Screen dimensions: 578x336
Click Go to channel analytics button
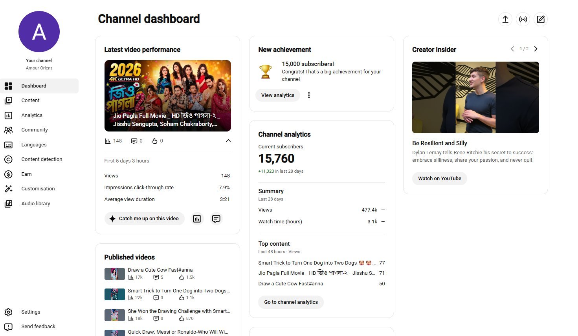coord(291,302)
